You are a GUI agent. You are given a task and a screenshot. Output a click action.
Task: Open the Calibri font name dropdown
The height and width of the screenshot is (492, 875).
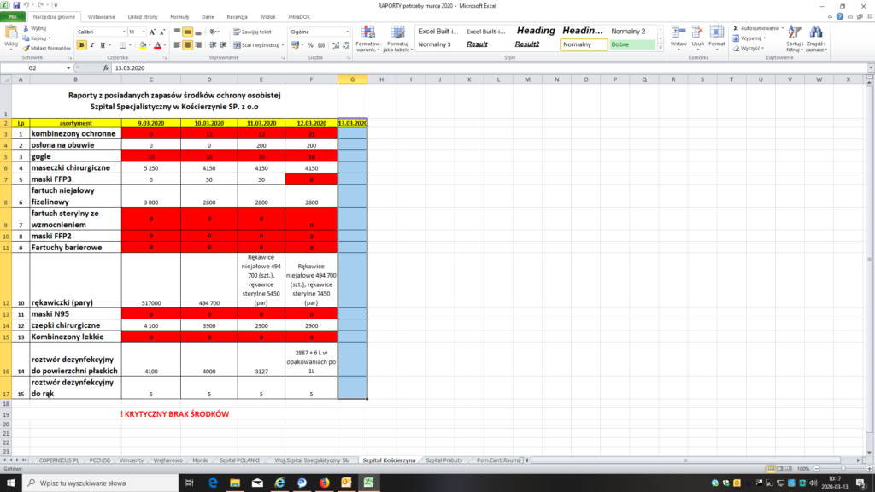point(121,32)
